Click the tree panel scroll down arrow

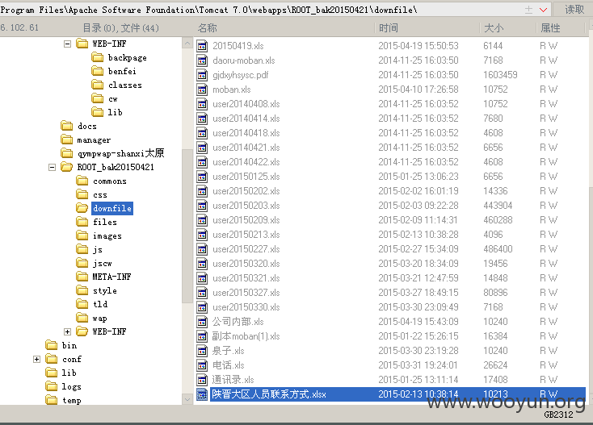187,399
